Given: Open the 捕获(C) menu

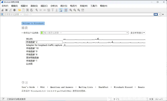Looking at the screenshot, I should tap(44, 6).
